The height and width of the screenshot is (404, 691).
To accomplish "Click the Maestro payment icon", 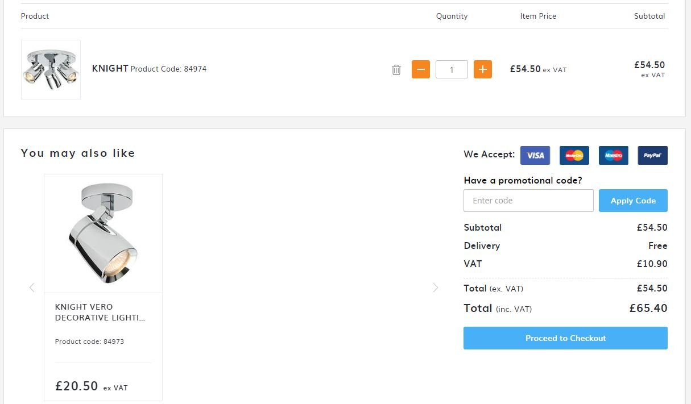I will (x=614, y=155).
